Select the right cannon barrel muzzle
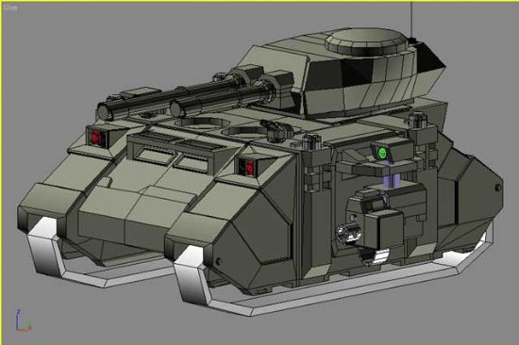Viewport: 519px width, 345px height. coord(176,108)
